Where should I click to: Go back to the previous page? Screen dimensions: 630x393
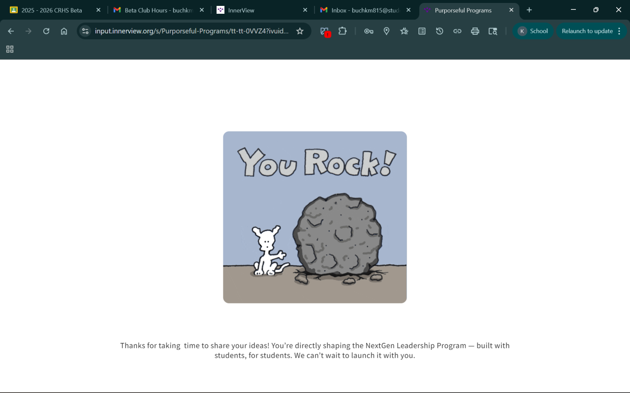coord(11,31)
